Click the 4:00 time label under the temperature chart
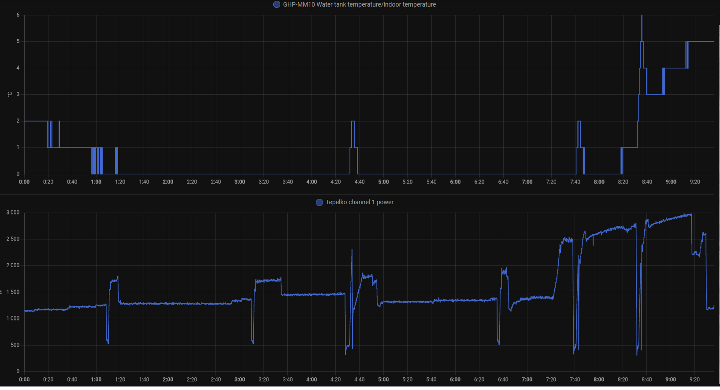This screenshot has height=390, width=720. pos(312,182)
